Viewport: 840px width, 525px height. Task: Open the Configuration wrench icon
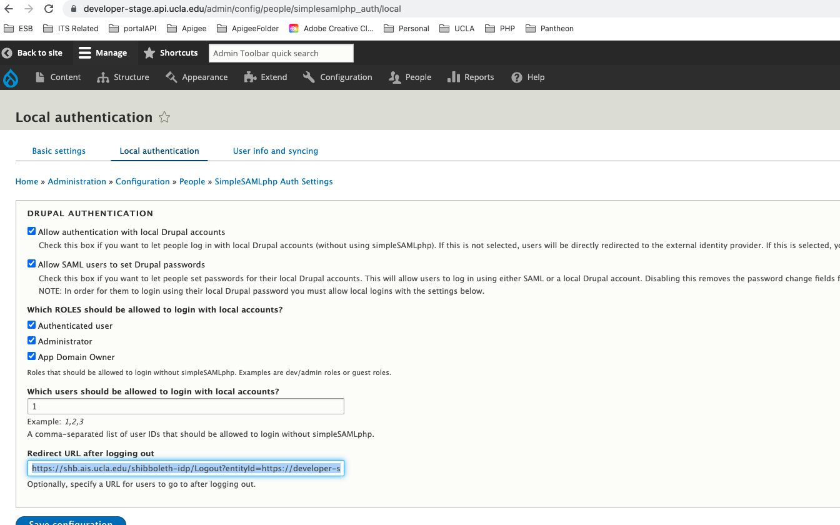(308, 77)
